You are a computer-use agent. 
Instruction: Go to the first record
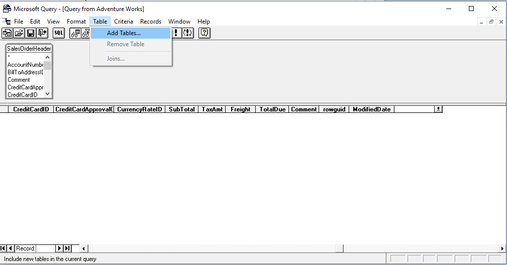tap(4, 248)
